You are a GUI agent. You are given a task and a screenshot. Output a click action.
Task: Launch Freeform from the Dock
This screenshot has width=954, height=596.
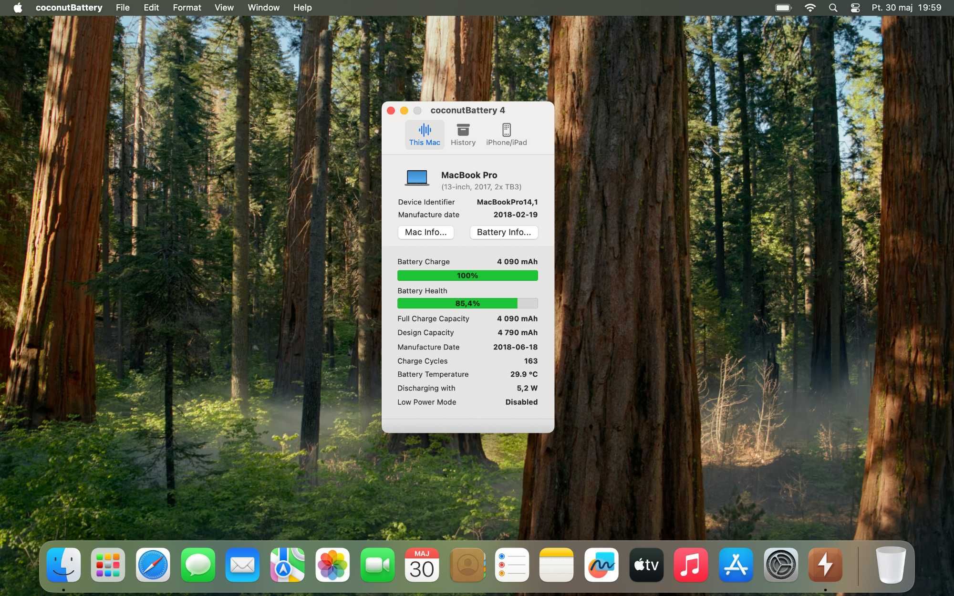pos(601,565)
